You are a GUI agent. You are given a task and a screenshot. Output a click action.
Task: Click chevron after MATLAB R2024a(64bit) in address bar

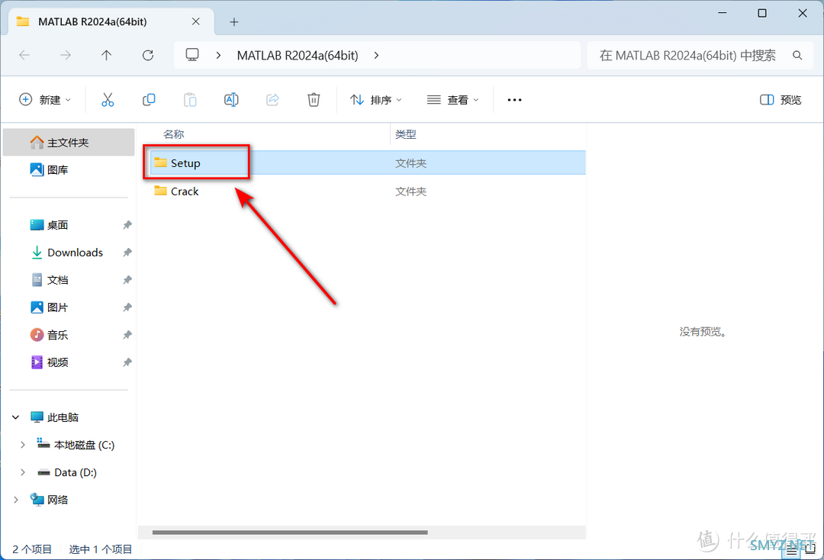376,55
